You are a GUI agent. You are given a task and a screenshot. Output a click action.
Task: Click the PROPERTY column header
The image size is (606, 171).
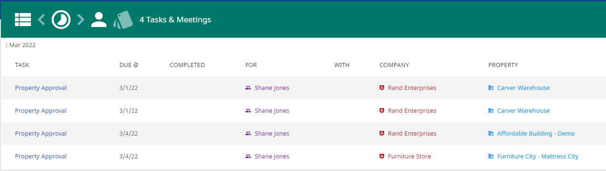503,65
